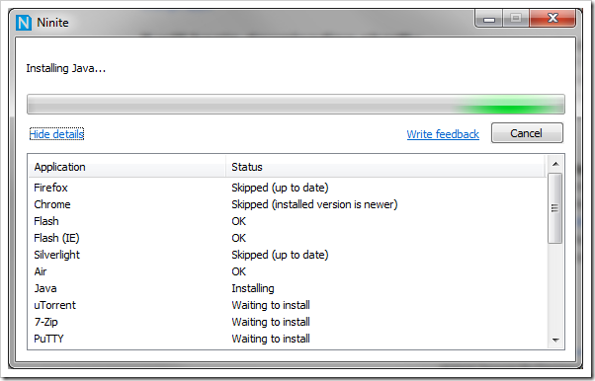Minimize the Ninite window
The image size is (595, 381).
pyautogui.click(x=488, y=18)
